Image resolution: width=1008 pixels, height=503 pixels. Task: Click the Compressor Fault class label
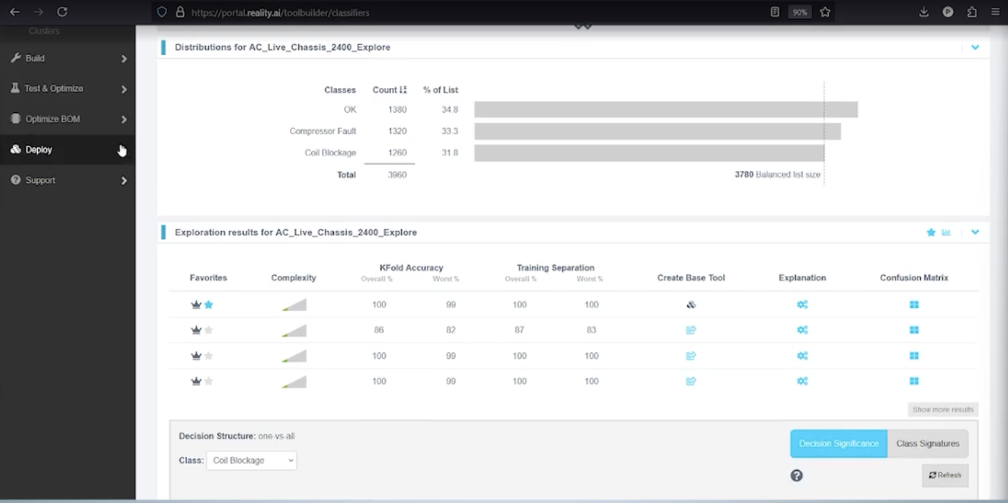tap(322, 131)
